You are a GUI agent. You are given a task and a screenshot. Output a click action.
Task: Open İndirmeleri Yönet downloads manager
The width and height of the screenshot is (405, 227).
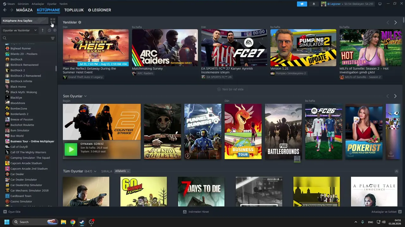(x=196, y=212)
